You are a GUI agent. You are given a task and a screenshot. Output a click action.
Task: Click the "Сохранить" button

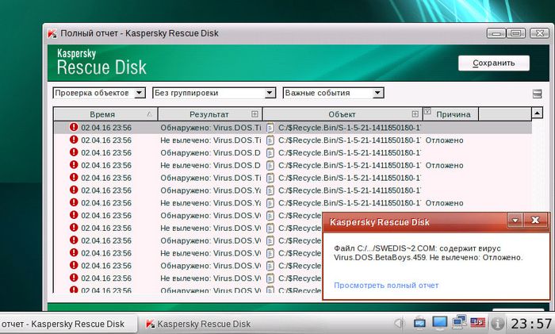(493, 63)
